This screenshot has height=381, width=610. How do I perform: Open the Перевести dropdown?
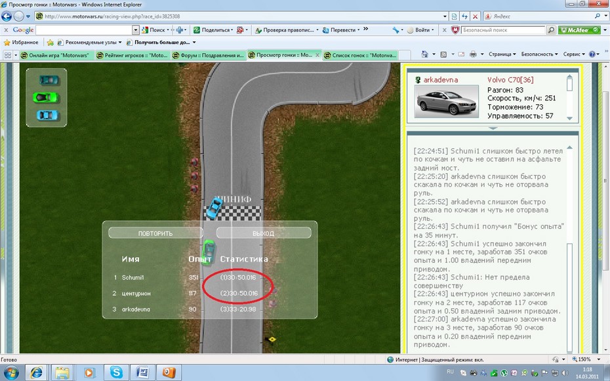[358, 30]
